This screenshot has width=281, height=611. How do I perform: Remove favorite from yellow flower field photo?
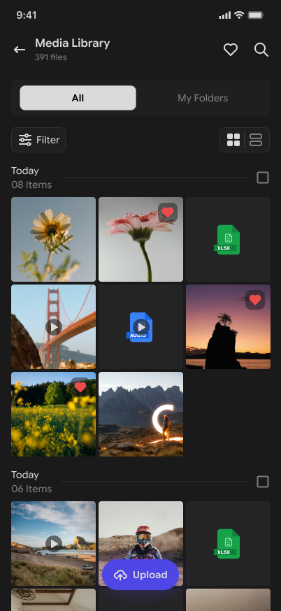coord(80,387)
